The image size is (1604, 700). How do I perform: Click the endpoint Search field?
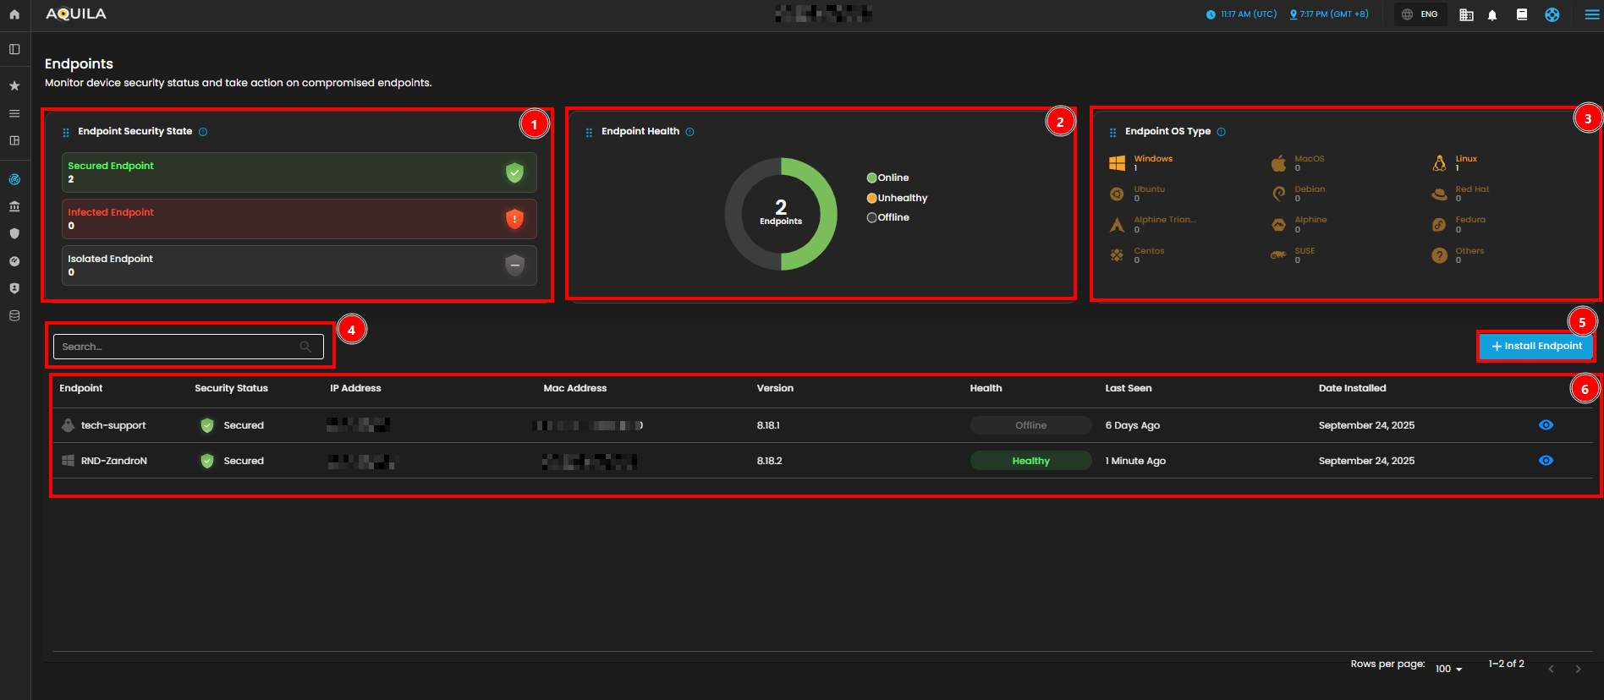(179, 347)
